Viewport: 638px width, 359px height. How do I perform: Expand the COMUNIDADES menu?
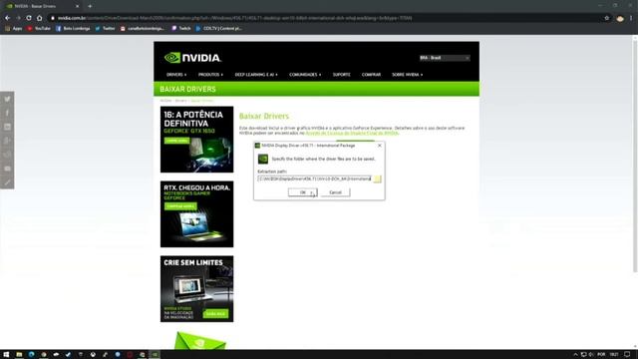tap(305, 75)
